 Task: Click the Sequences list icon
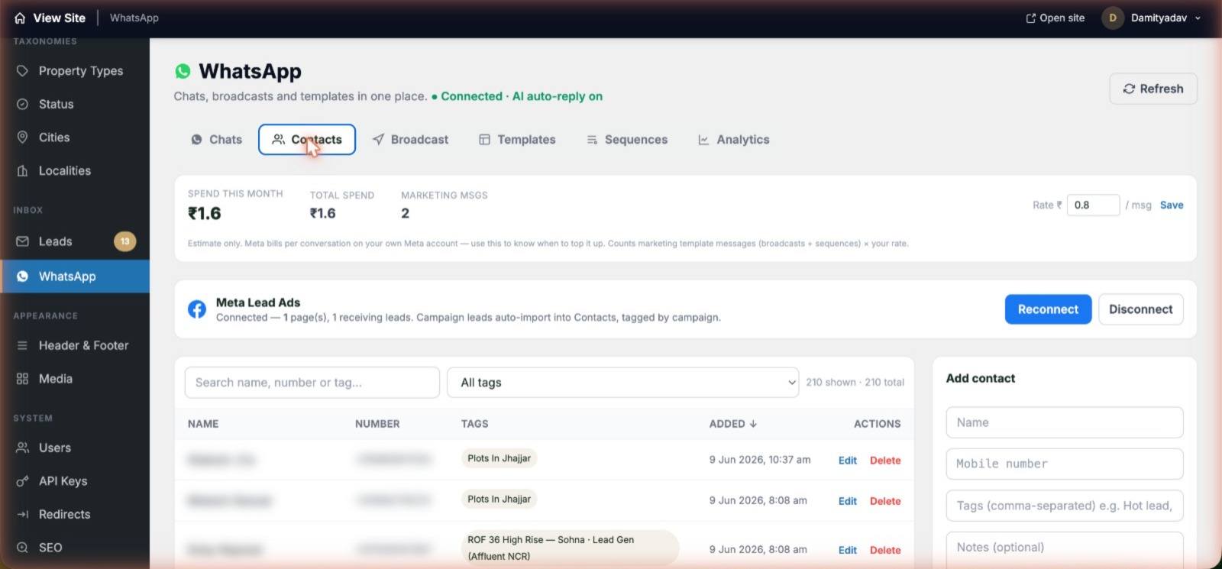tap(592, 140)
